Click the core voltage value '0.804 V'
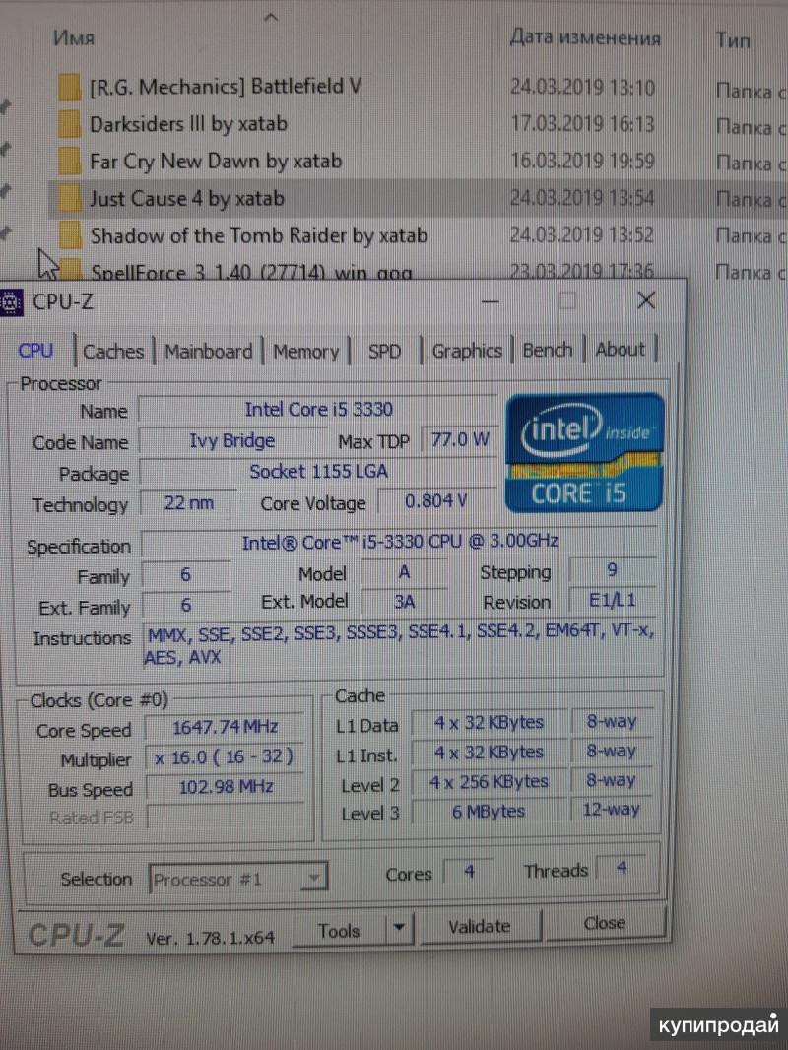The width and height of the screenshot is (788, 1050). pos(435,501)
